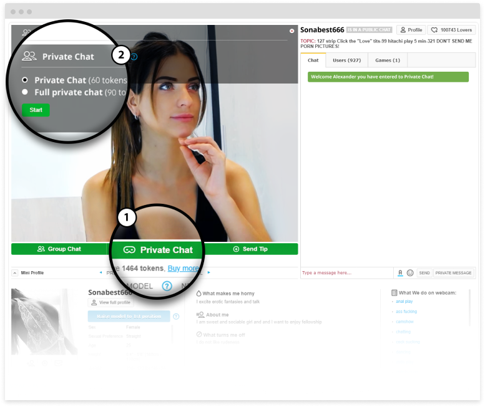This screenshot has height=407, width=485.
Task: Collapse the Mini Profile section
Action: pos(15,272)
